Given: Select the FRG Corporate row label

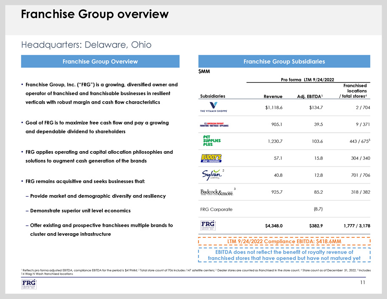Looking at the screenshot, I should [x=216, y=209].
